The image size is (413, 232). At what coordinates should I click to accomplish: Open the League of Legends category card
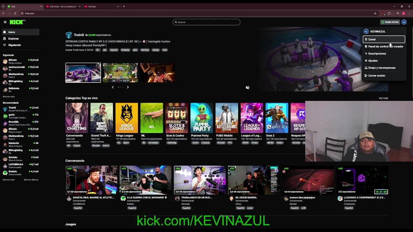click(x=252, y=118)
